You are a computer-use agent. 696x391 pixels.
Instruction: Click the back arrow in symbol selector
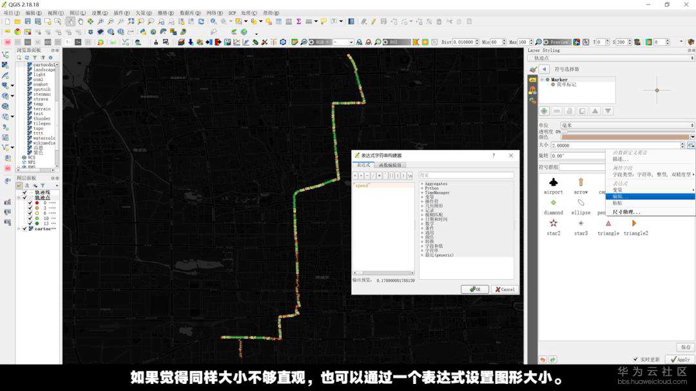(544, 69)
